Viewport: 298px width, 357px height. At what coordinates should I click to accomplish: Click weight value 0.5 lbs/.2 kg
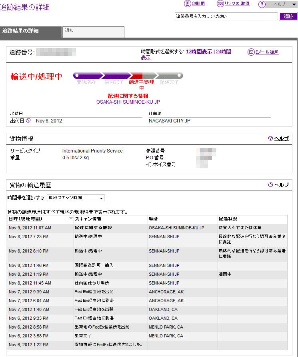76,158
